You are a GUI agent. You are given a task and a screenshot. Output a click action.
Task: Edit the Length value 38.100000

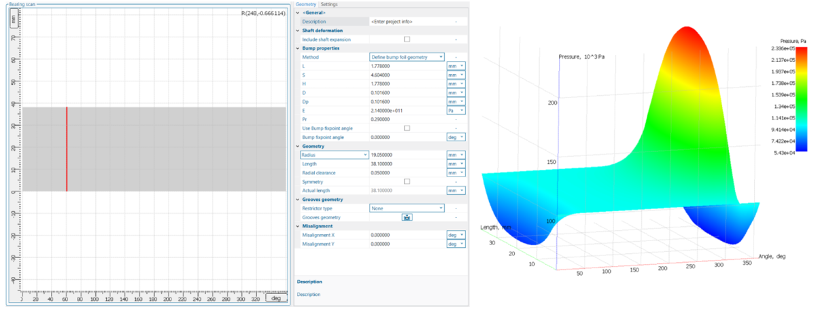407,164
